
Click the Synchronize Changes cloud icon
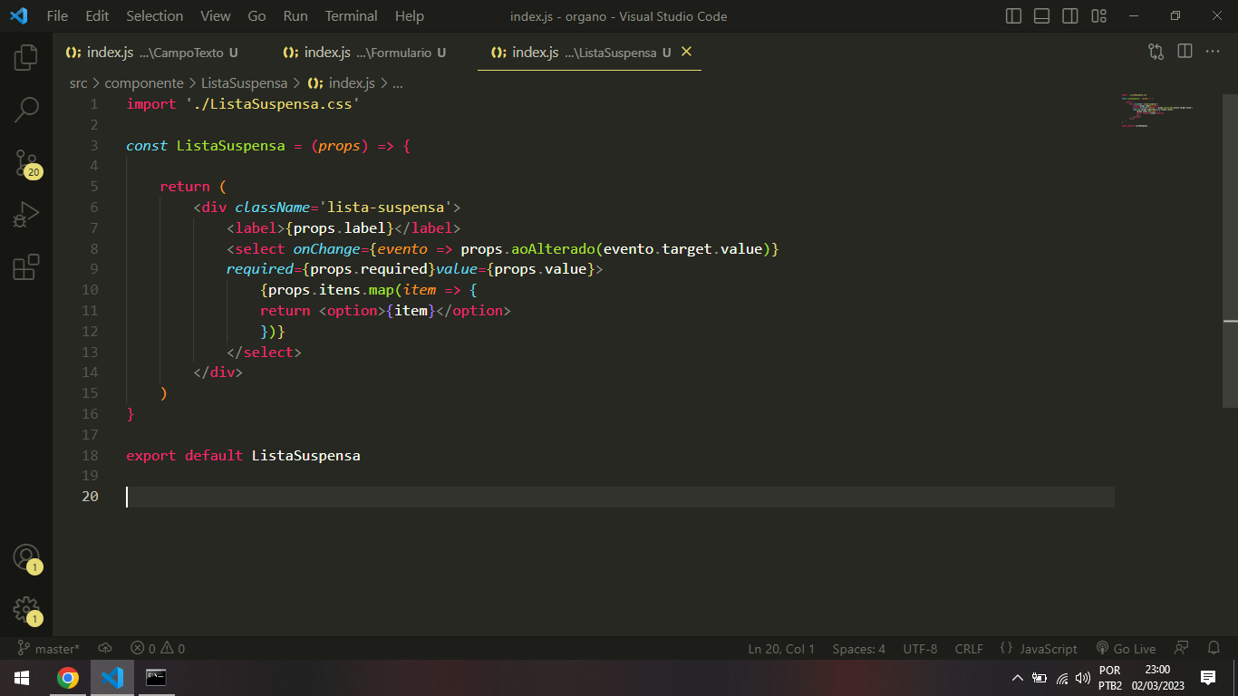pos(105,649)
